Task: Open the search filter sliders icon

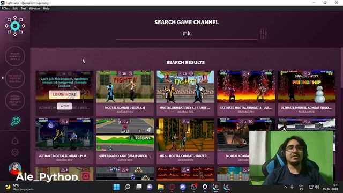Action: (x=263, y=34)
